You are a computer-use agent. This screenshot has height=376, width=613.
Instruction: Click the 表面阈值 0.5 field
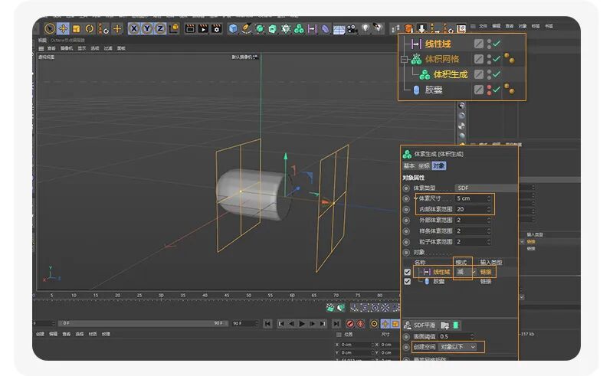[456, 336]
